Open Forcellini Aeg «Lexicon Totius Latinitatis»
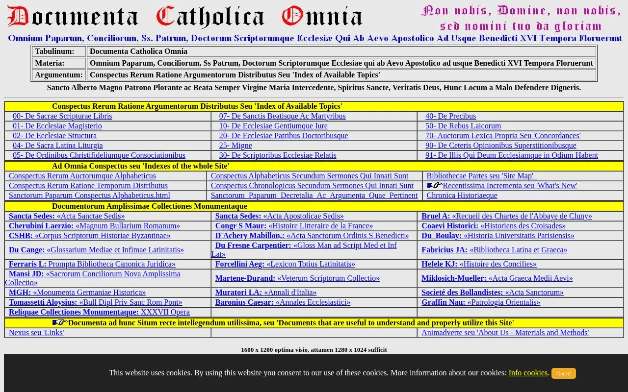The image size is (628, 392). [285, 264]
